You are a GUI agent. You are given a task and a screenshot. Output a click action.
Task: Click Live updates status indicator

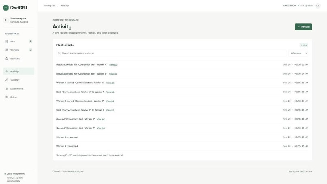tap(305, 6)
